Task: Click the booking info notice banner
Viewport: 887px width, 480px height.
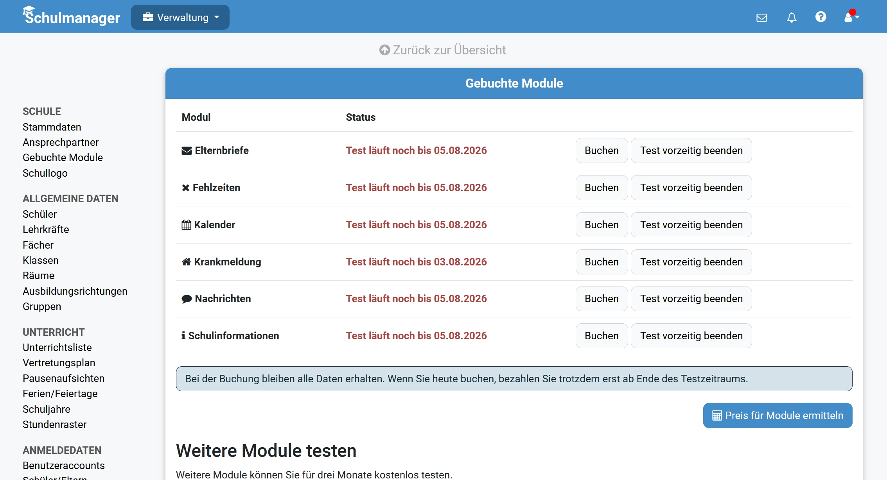Action: [x=514, y=379]
